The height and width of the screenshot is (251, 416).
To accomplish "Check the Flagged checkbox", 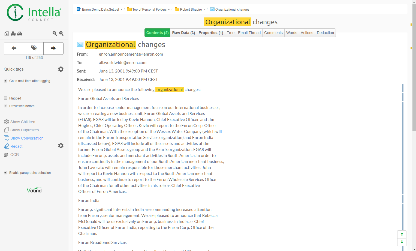I will pos(5,98).
